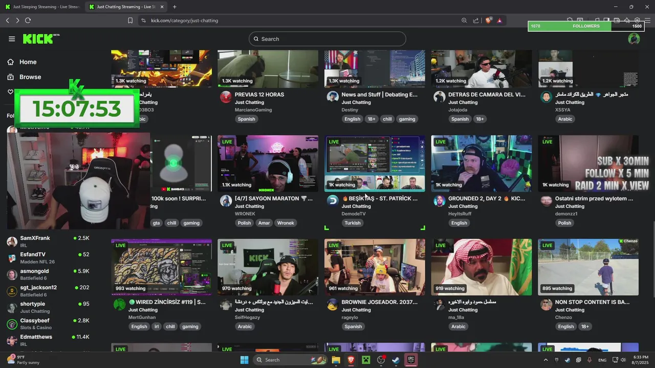Open Jotajoda channel avatar
Image resolution: width=655 pixels, height=368 pixels.
(x=439, y=97)
